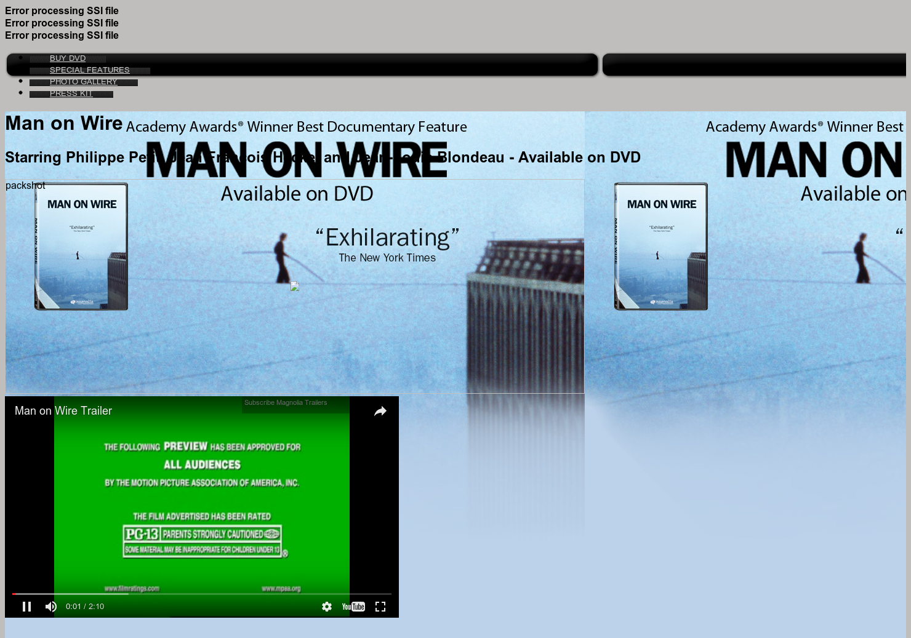The image size is (911, 638).
Task: Open the BUY DVD link
Action: pyautogui.click(x=68, y=58)
